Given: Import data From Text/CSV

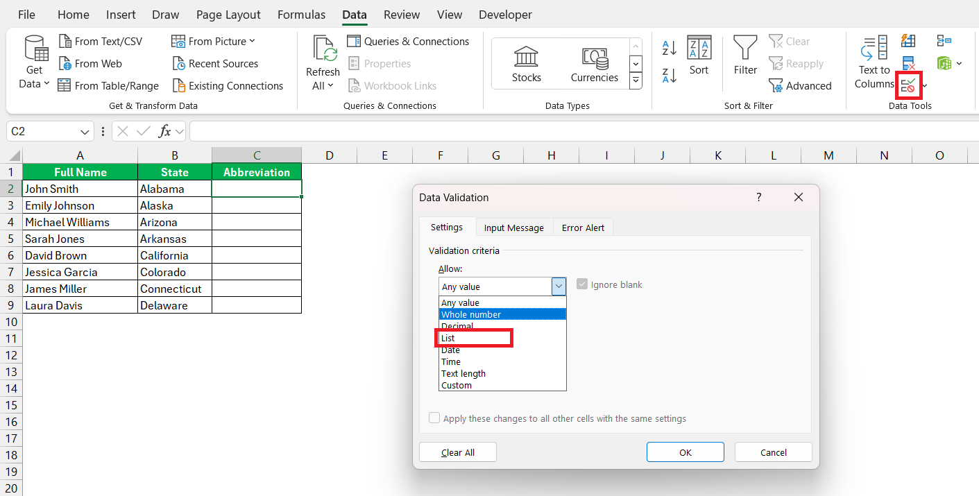Looking at the screenshot, I should [x=101, y=42].
